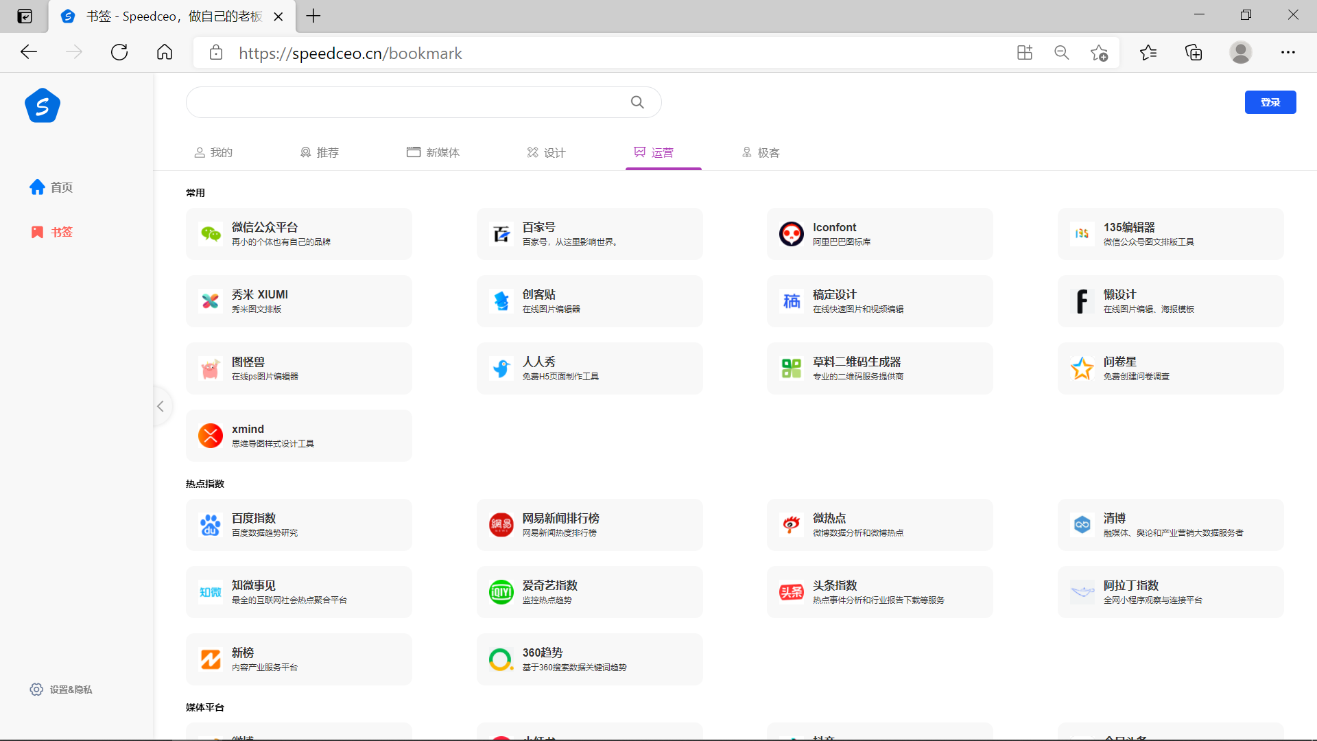
Task: Open 书签 in the sidebar
Action: (x=51, y=232)
